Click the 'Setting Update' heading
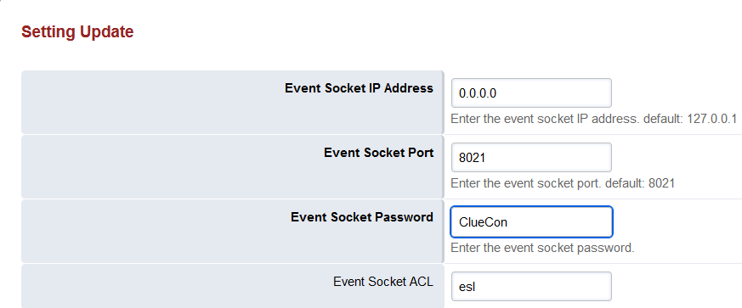Viewport: 742px width, 308px height. (x=77, y=31)
